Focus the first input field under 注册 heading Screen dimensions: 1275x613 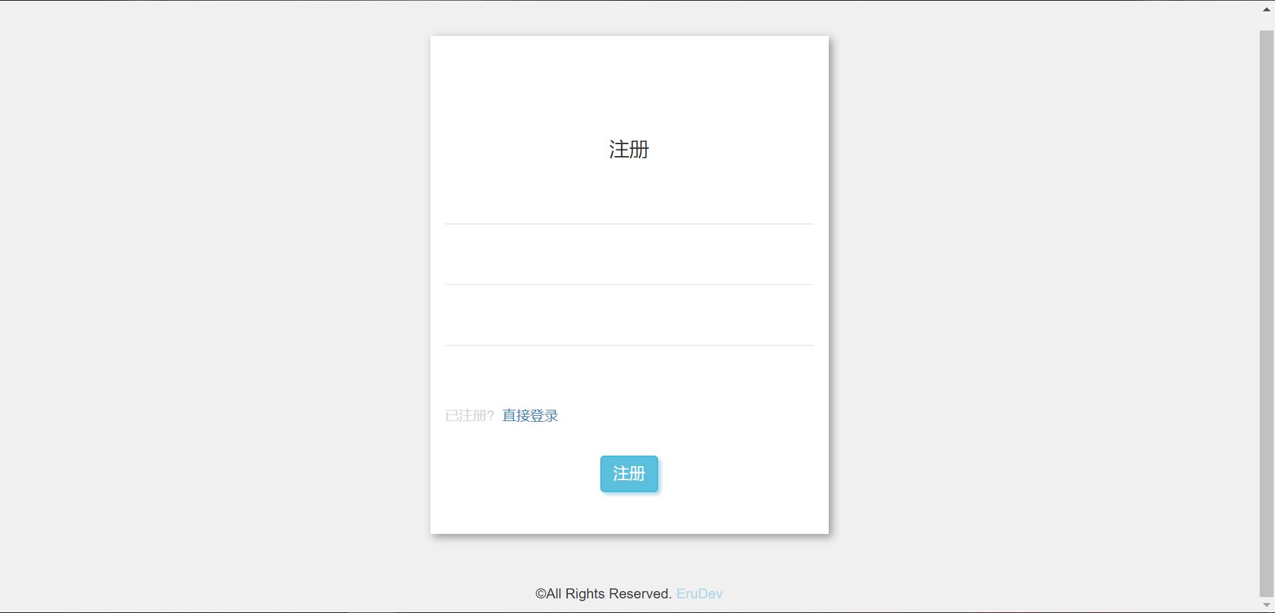click(x=629, y=209)
